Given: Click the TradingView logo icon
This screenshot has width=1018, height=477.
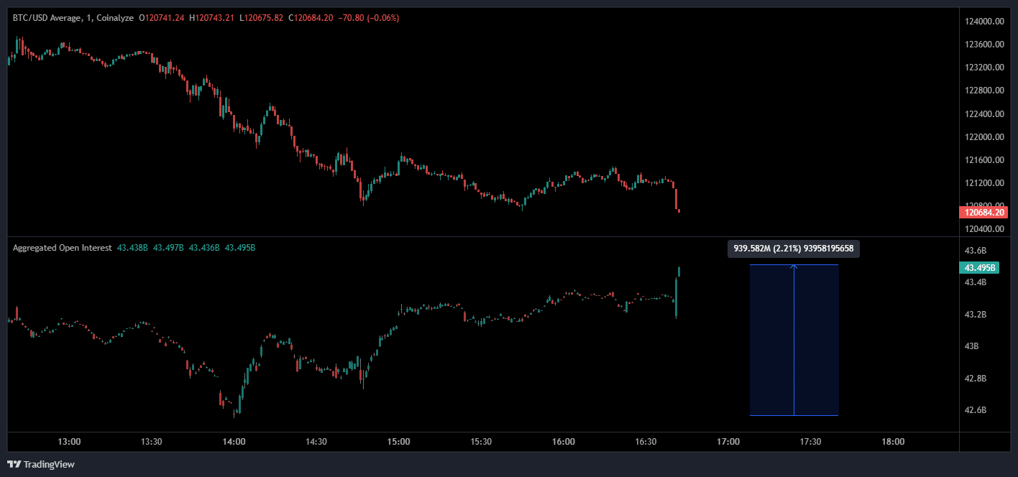Looking at the screenshot, I should click(x=14, y=464).
